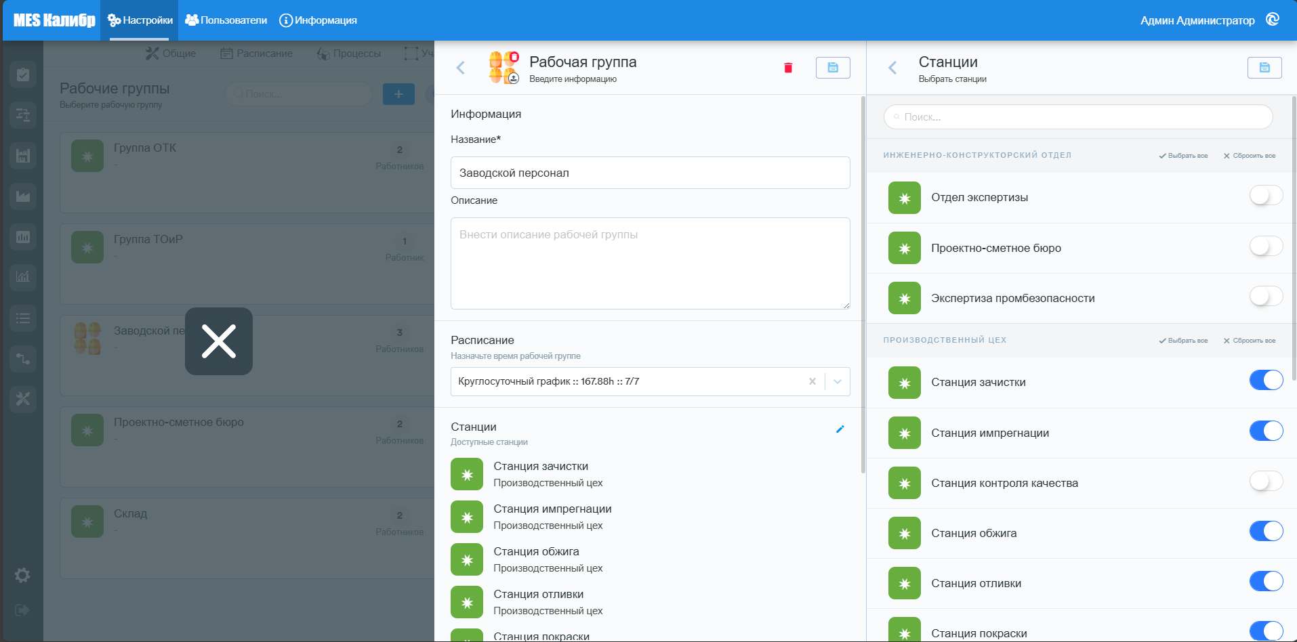The image size is (1297, 642).
Task: Save the Рабочая группа form
Action: (x=833, y=68)
